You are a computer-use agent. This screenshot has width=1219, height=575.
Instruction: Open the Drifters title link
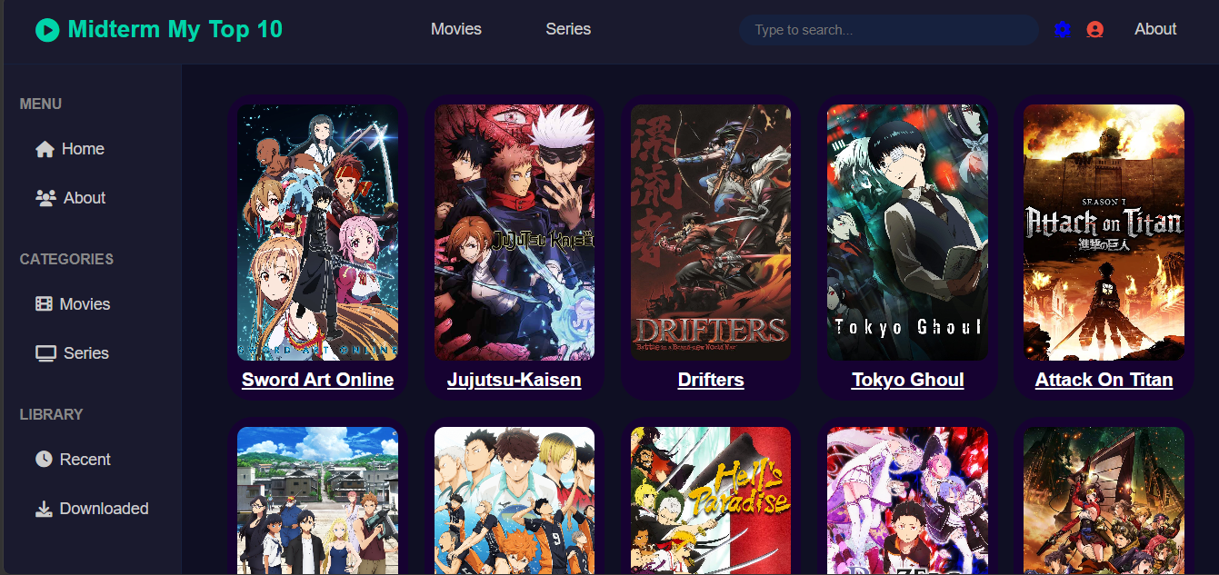pyautogui.click(x=711, y=380)
